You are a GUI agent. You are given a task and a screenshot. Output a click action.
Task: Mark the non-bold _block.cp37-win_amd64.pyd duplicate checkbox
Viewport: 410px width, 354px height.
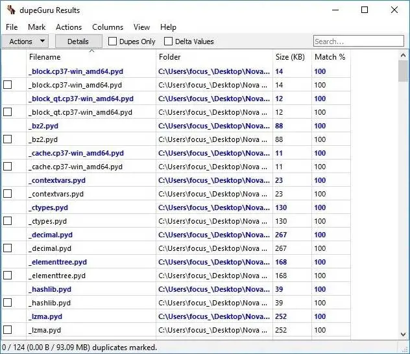[x=8, y=85]
